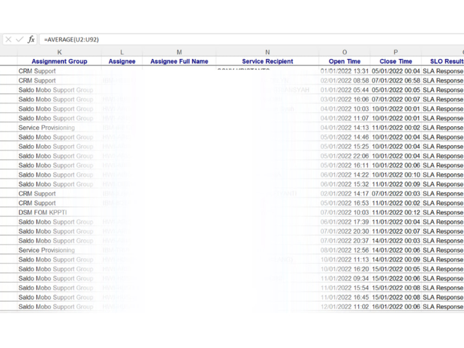Click the Close Time header cell
Viewport: 464px width, 348px height.
(396, 61)
